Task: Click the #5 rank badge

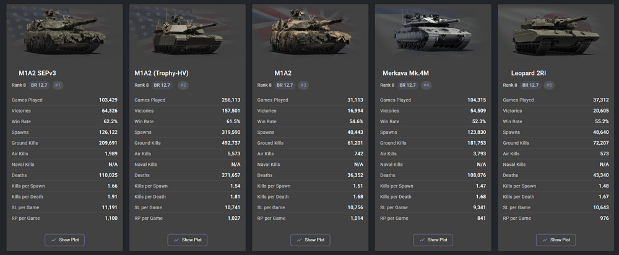Action: [x=548, y=85]
